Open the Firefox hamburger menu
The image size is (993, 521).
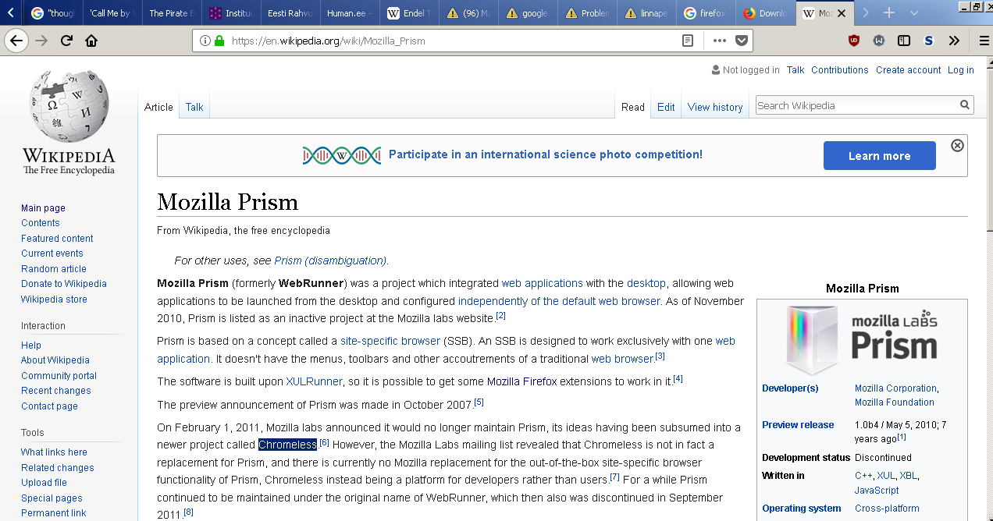coord(984,41)
